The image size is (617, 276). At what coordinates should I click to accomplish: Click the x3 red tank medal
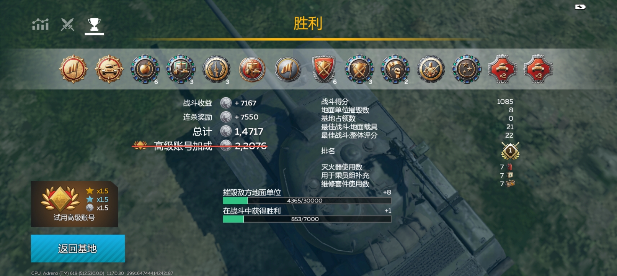pos(538,69)
